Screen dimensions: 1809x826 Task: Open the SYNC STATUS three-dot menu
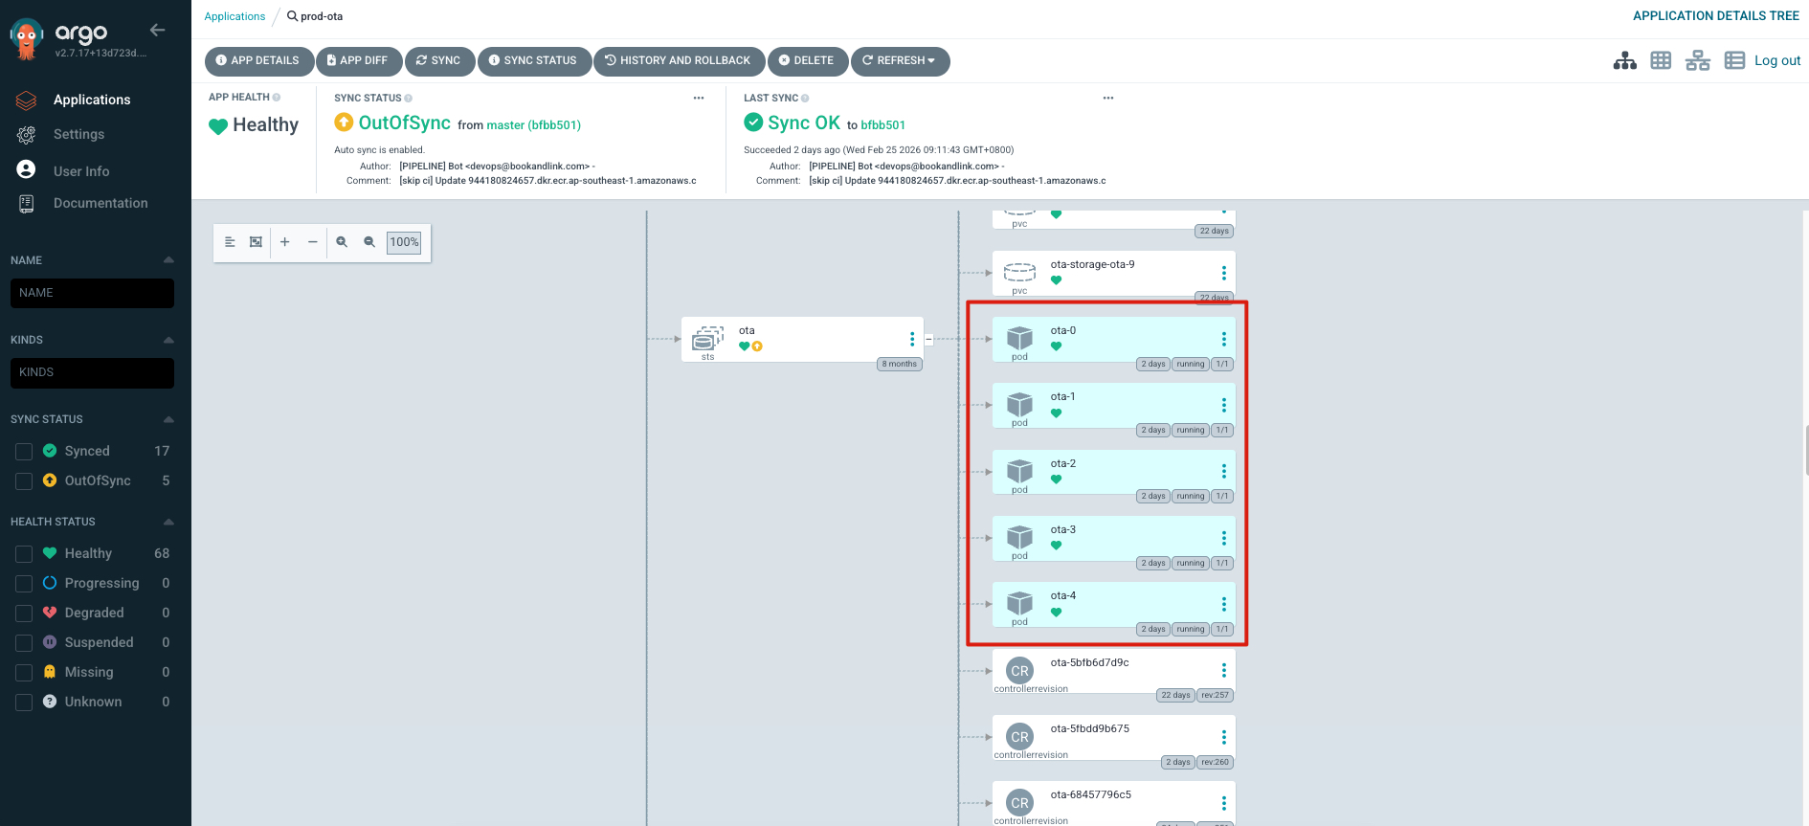(x=699, y=98)
